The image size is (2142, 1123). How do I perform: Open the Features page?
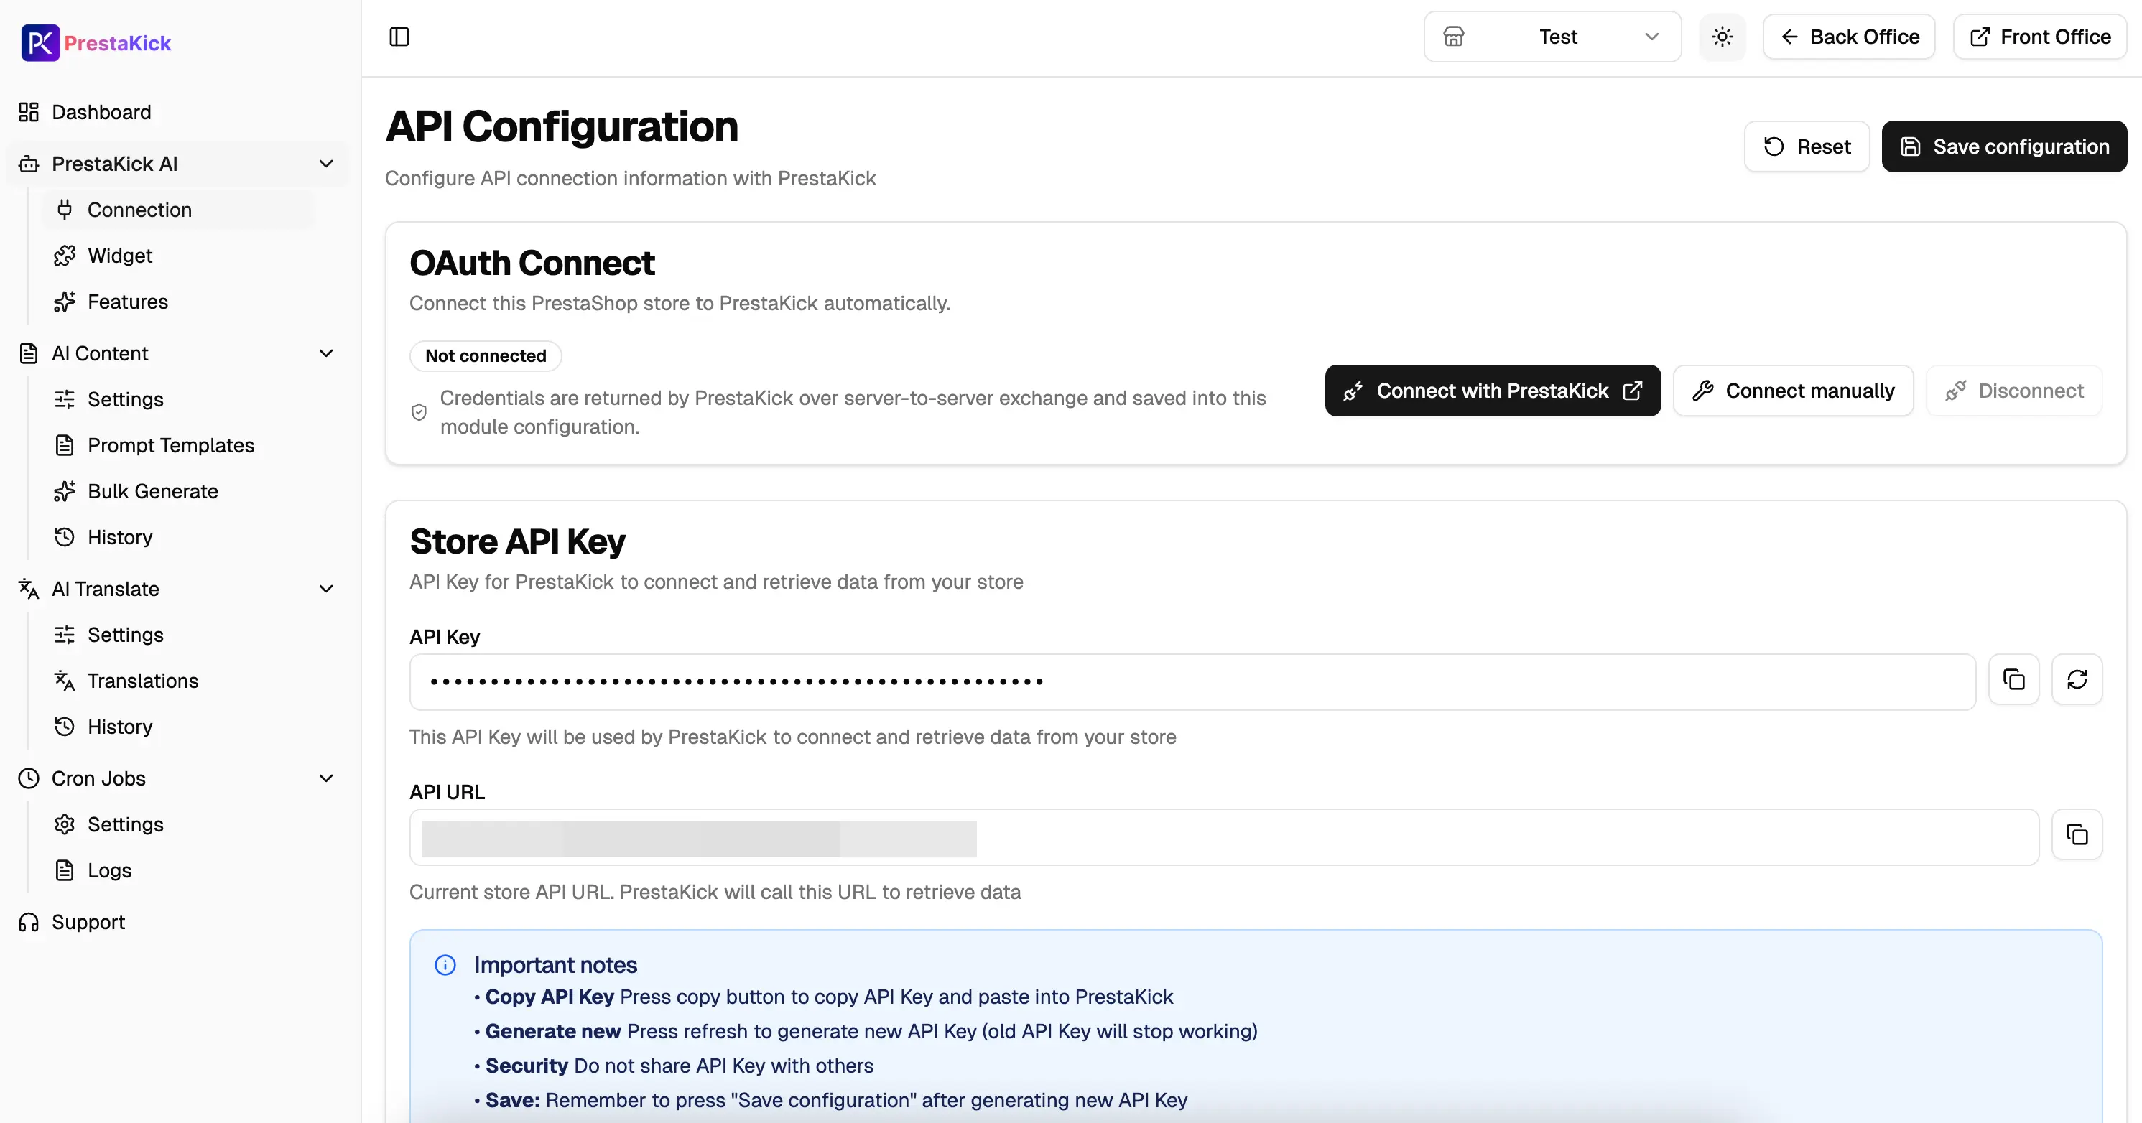tap(127, 302)
